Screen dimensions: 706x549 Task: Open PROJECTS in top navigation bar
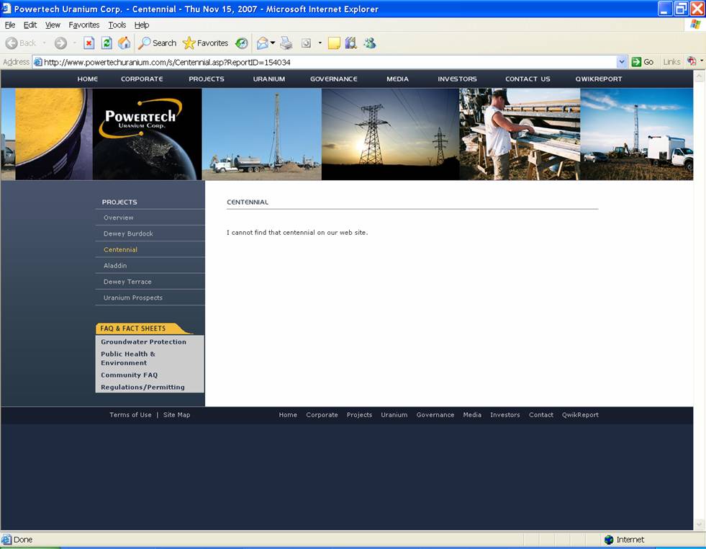pyautogui.click(x=207, y=79)
